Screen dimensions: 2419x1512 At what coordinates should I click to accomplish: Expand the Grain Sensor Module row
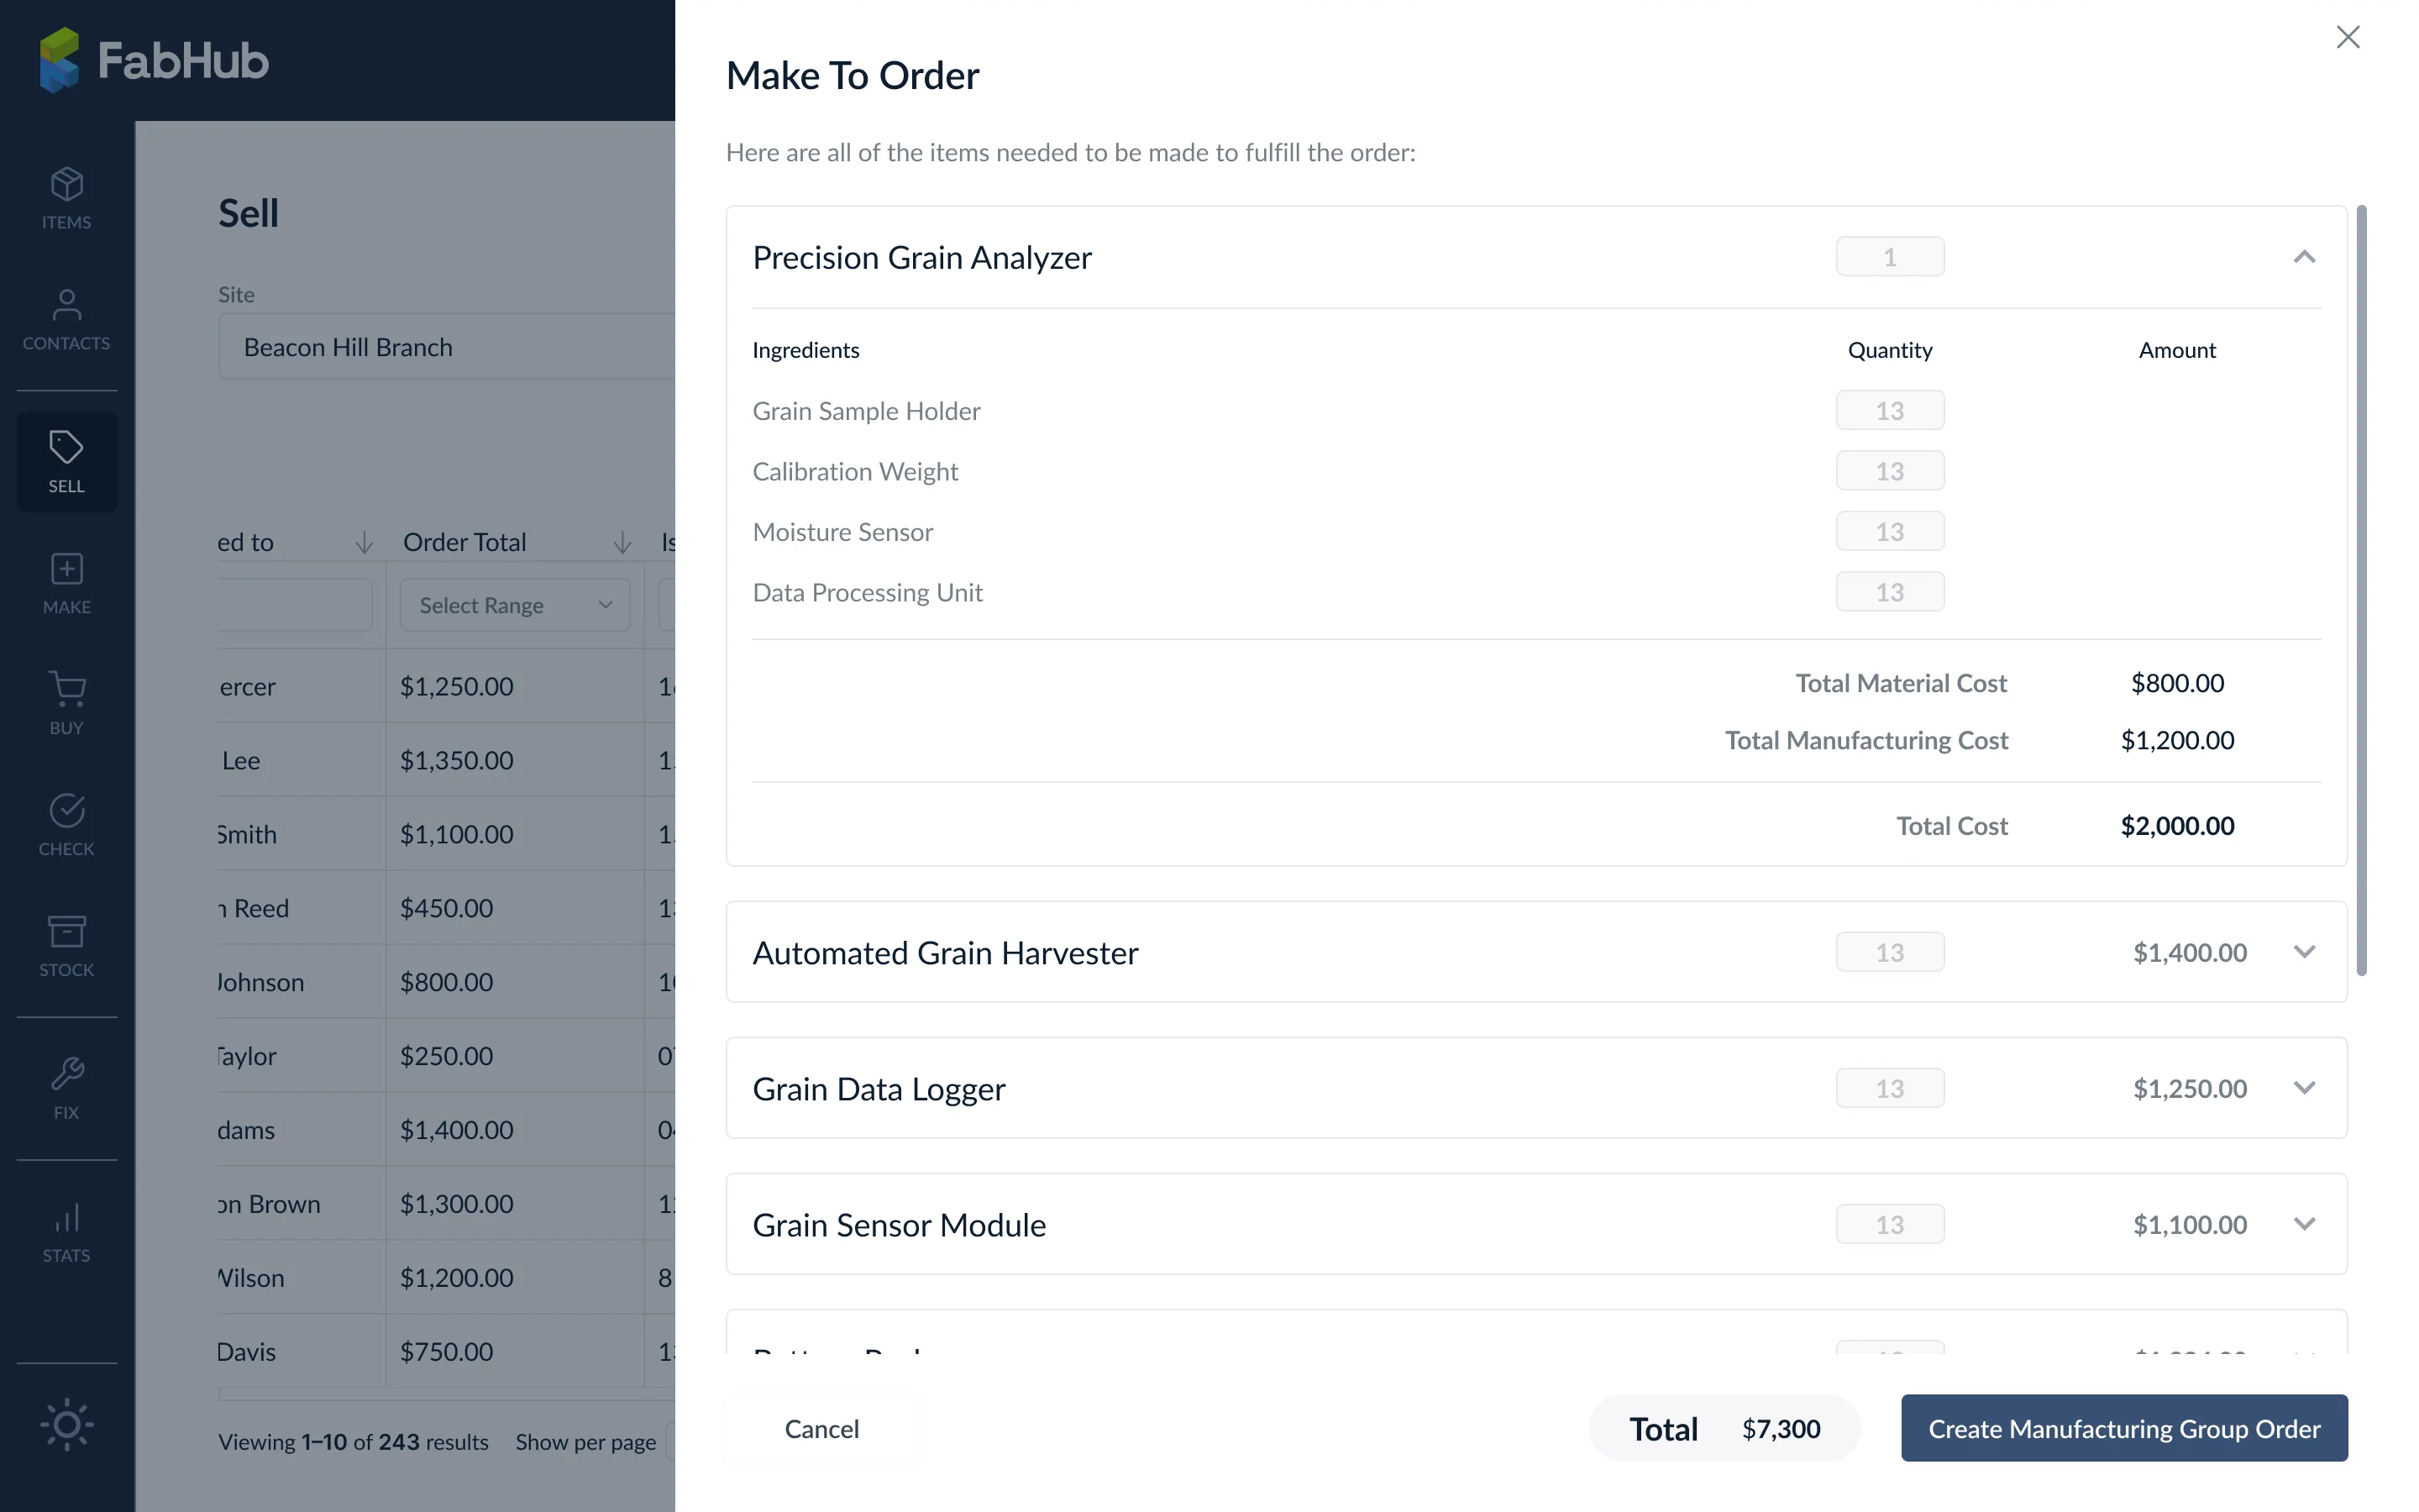coord(2304,1224)
